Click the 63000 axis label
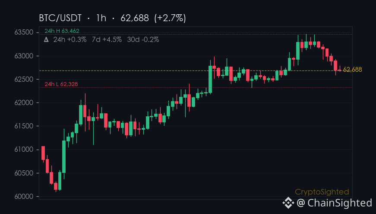Image resolution: width=376 pixels, height=214 pixels. (24, 56)
